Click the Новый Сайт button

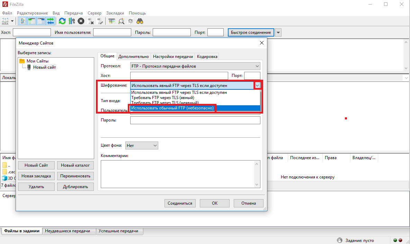[x=36, y=165]
